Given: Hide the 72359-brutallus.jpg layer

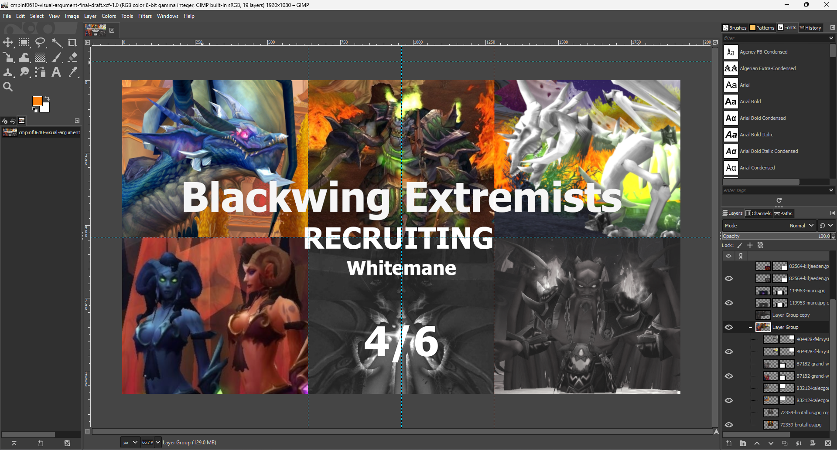Looking at the screenshot, I should tap(729, 425).
